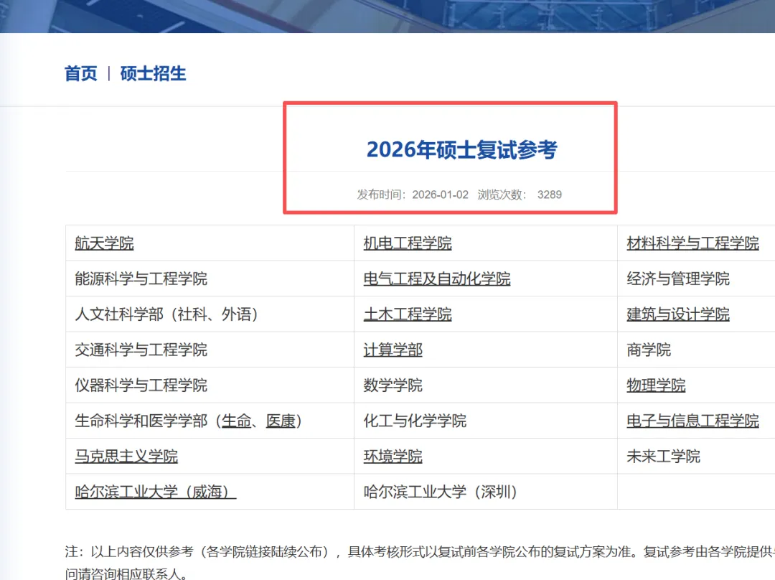Open 物理学院 link
This screenshot has height=580, width=775.
[x=656, y=385]
